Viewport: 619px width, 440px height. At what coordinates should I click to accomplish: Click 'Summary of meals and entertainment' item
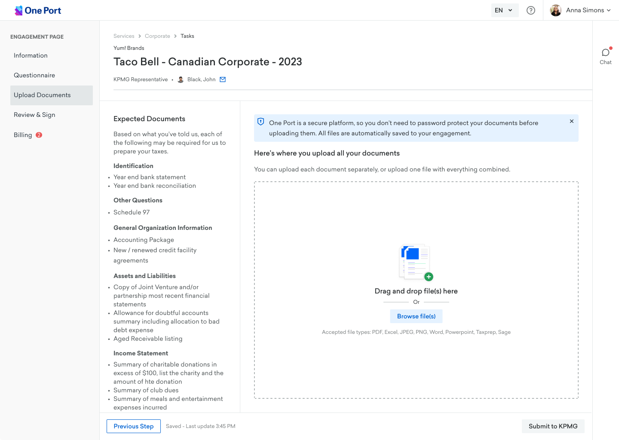[168, 403]
